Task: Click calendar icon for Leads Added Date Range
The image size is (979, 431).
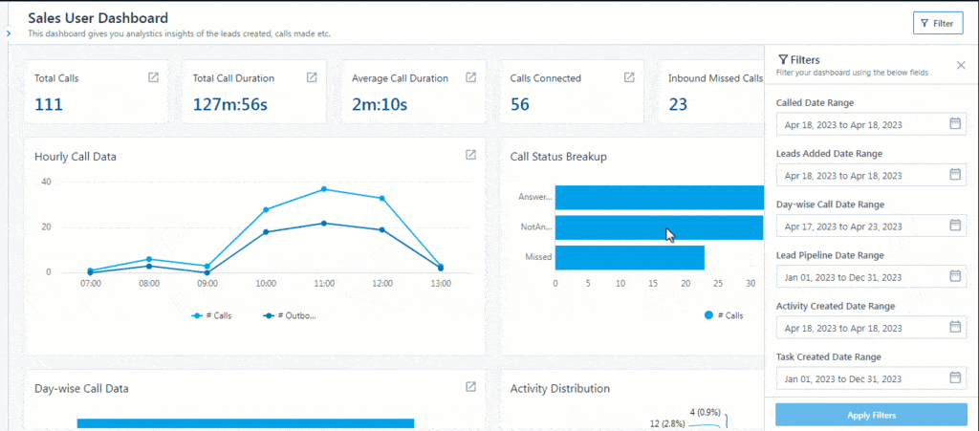Action: pyautogui.click(x=954, y=174)
